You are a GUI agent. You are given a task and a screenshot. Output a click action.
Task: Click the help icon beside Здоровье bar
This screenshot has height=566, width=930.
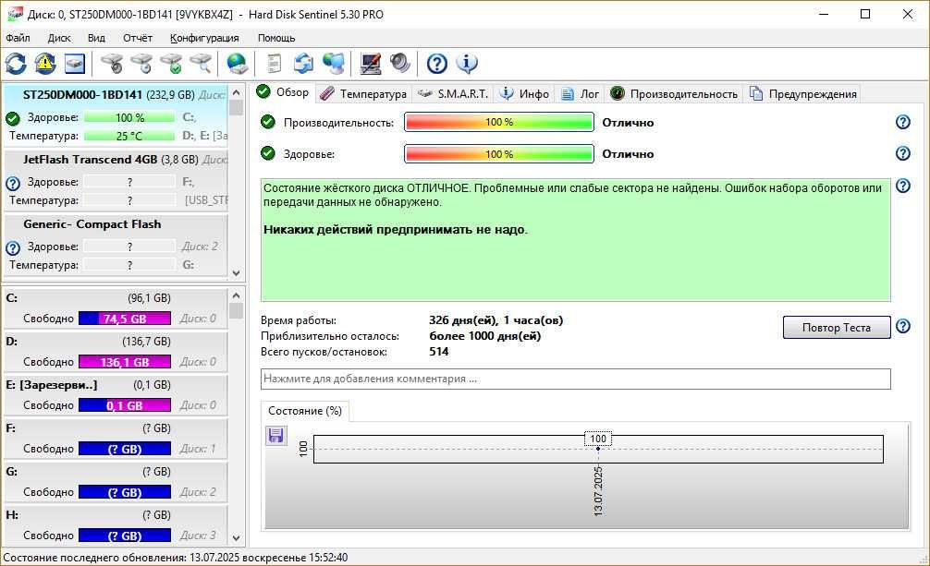coord(902,153)
